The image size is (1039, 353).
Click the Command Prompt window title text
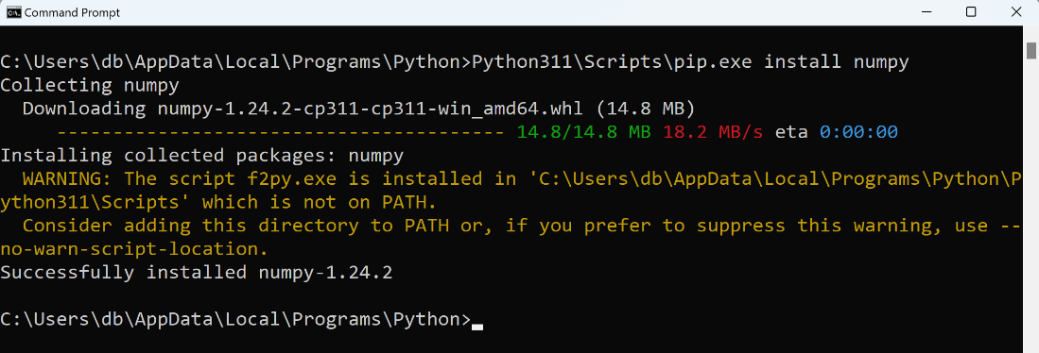[x=72, y=12]
